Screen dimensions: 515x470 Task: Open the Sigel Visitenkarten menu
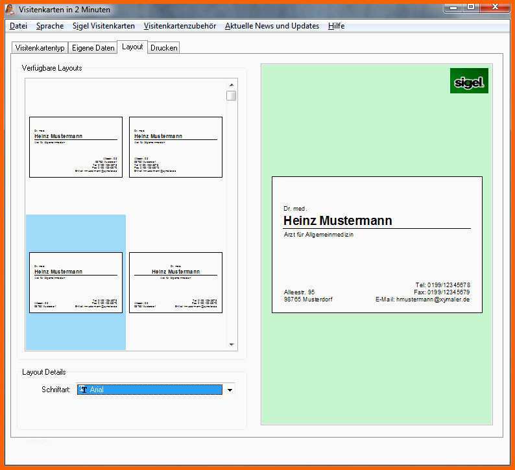coord(104,26)
